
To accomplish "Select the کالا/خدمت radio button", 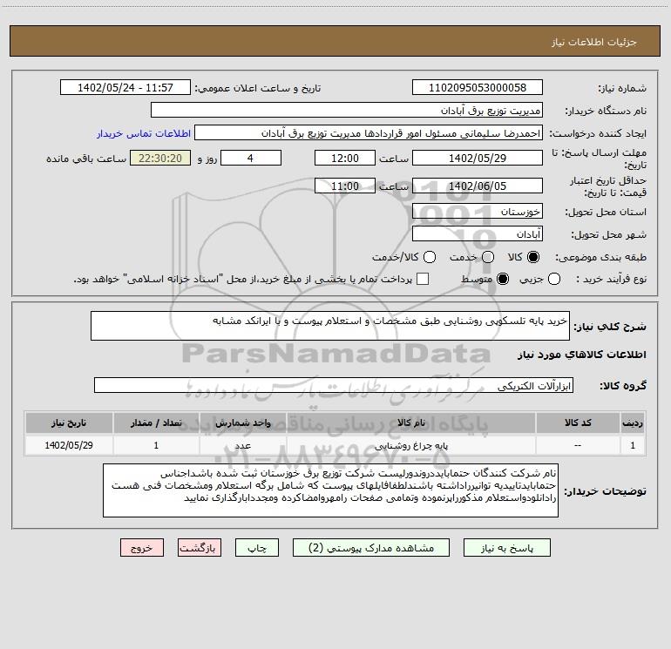I will (x=430, y=257).
